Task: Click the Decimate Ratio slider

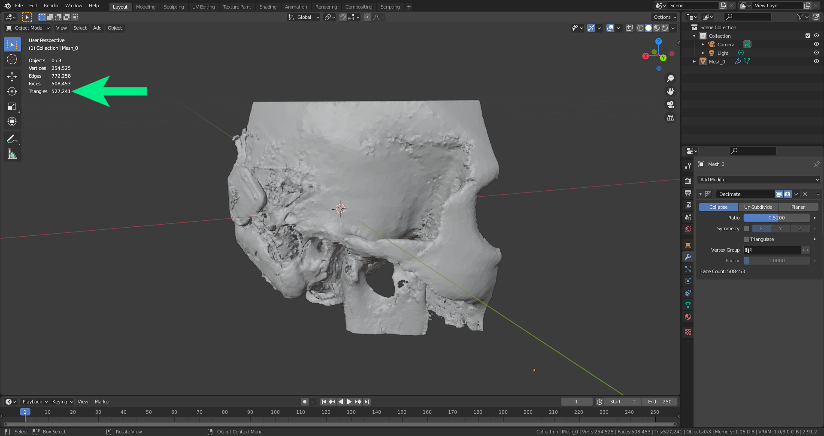Action: pyautogui.click(x=776, y=218)
